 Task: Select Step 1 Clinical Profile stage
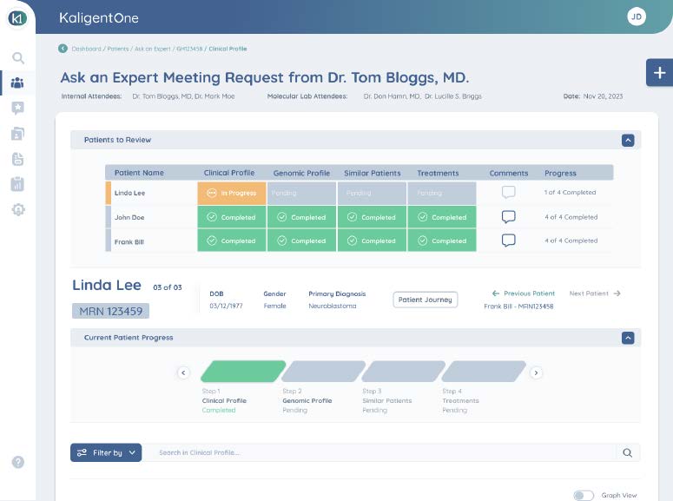(x=242, y=372)
